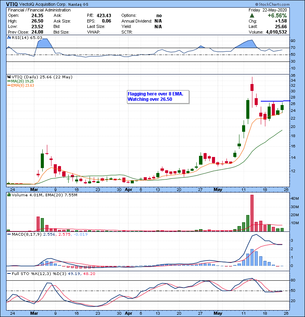Screen dimensions: 305x317
Task: Click the green MA(20) legend line marker
Action: tap(8, 81)
